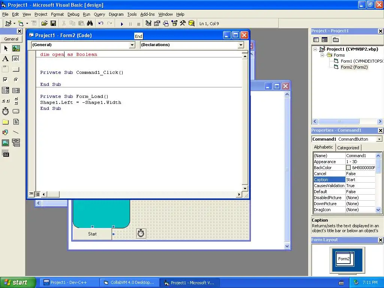Open the Debug menu
Image resolution: width=384 pixels, height=288 pixels.
tap(73, 14)
